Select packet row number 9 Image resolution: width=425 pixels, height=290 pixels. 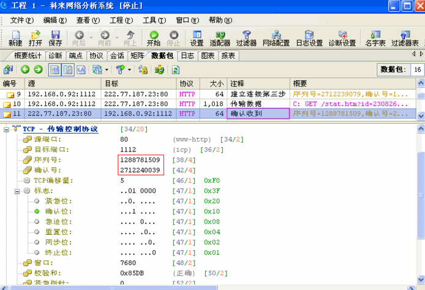coord(208,94)
